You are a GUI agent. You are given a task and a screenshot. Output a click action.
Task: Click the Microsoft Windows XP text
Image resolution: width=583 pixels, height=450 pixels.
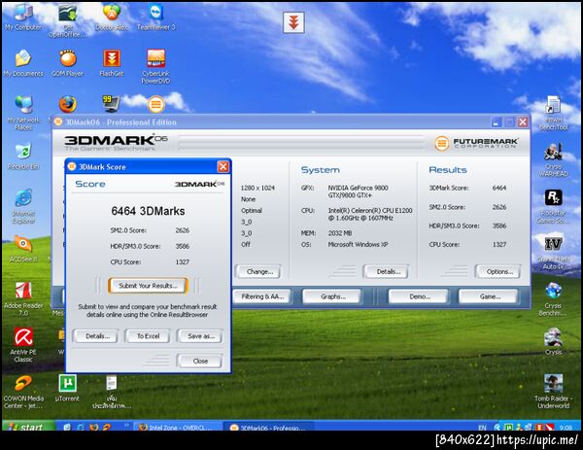[x=358, y=244]
